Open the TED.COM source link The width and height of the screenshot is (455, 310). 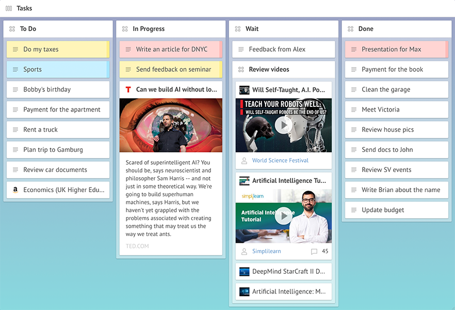point(137,246)
